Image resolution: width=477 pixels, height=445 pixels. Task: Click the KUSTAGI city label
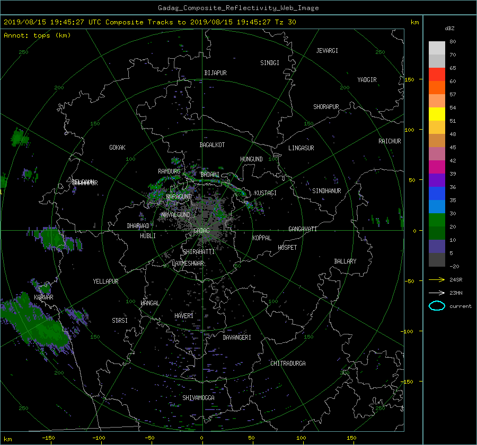tap(266, 193)
